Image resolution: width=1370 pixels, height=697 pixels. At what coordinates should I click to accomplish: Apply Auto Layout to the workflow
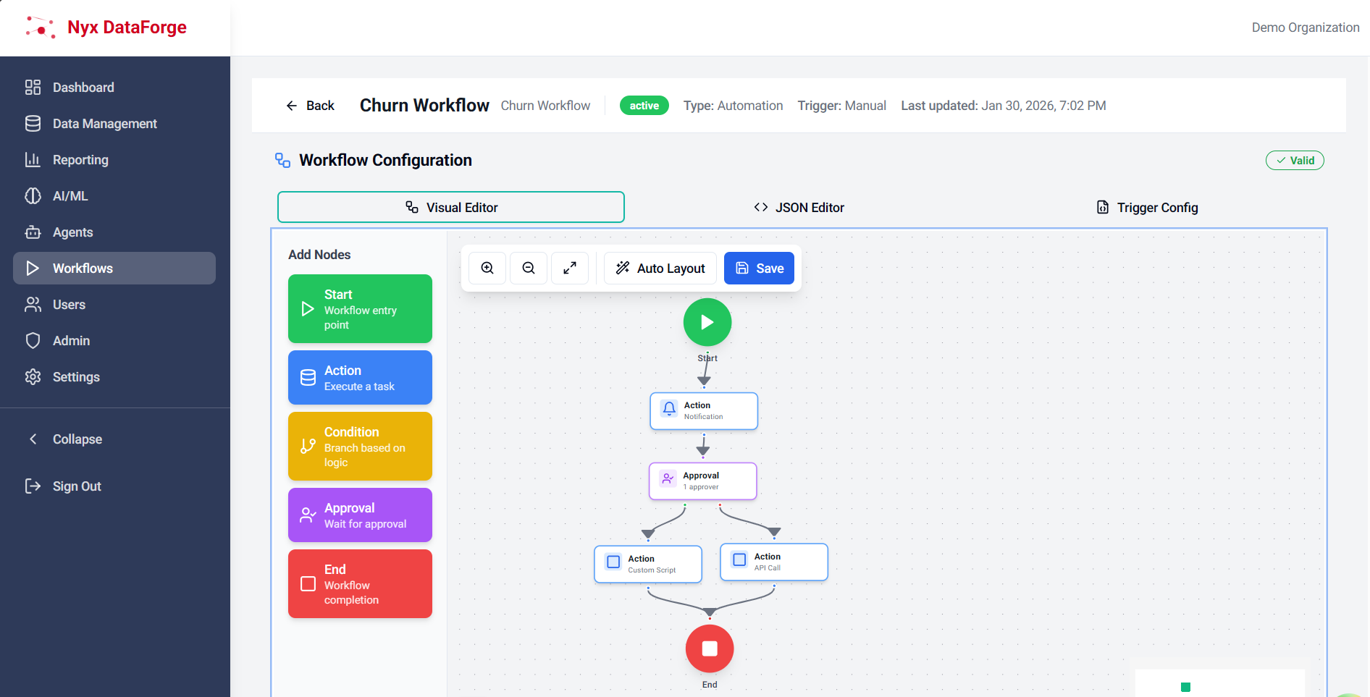click(x=660, y=269)
